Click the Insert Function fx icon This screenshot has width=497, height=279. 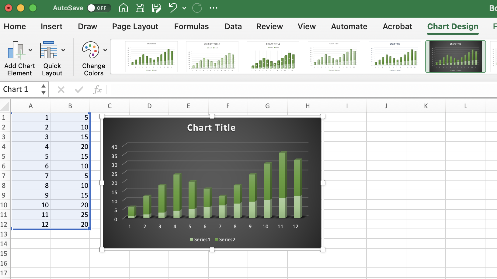(x=97, y=89)
